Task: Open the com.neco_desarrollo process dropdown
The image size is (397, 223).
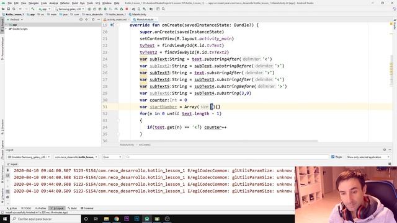Action: (76, 157)
